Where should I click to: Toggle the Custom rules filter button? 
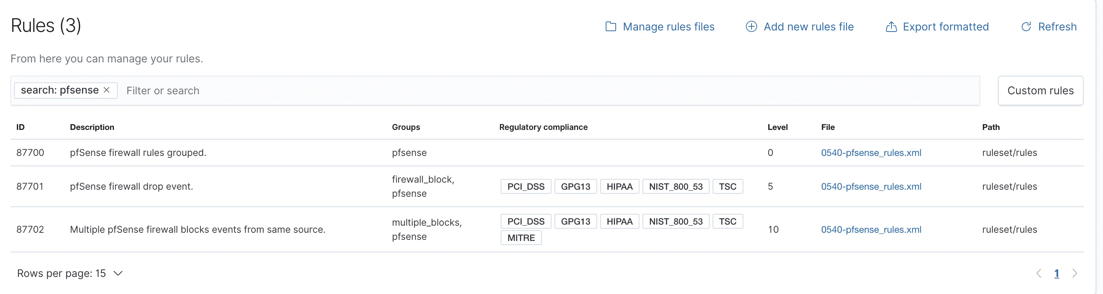point(1041,91)
